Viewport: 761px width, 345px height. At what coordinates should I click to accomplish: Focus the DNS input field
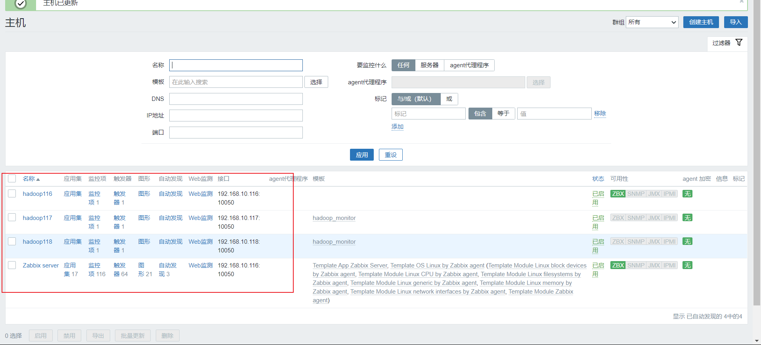[x=236, y=99]
